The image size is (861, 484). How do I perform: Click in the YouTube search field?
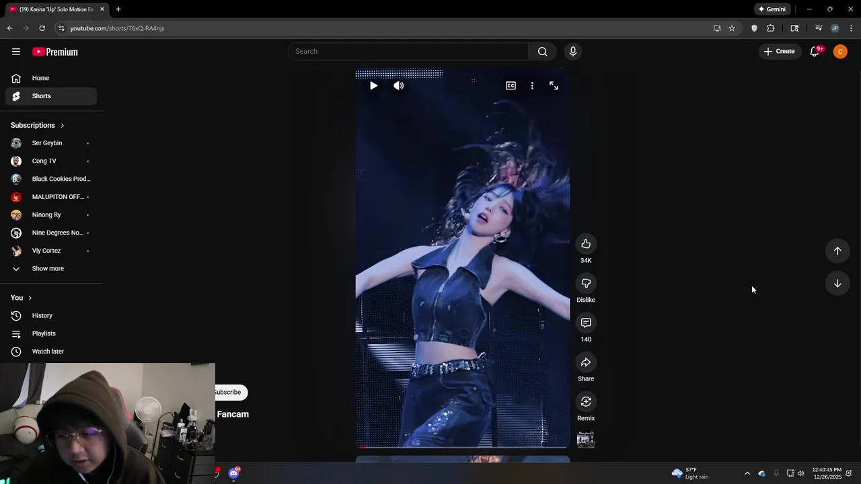pyautogui.click(x=408, y=52)
